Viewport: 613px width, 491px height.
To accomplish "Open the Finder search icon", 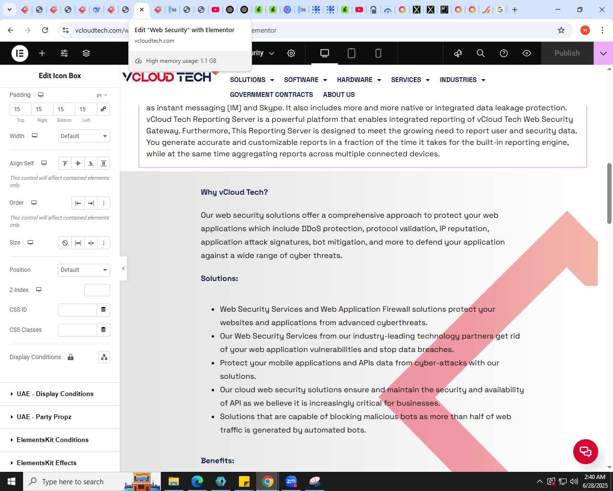I will click(x=481, y=53).
